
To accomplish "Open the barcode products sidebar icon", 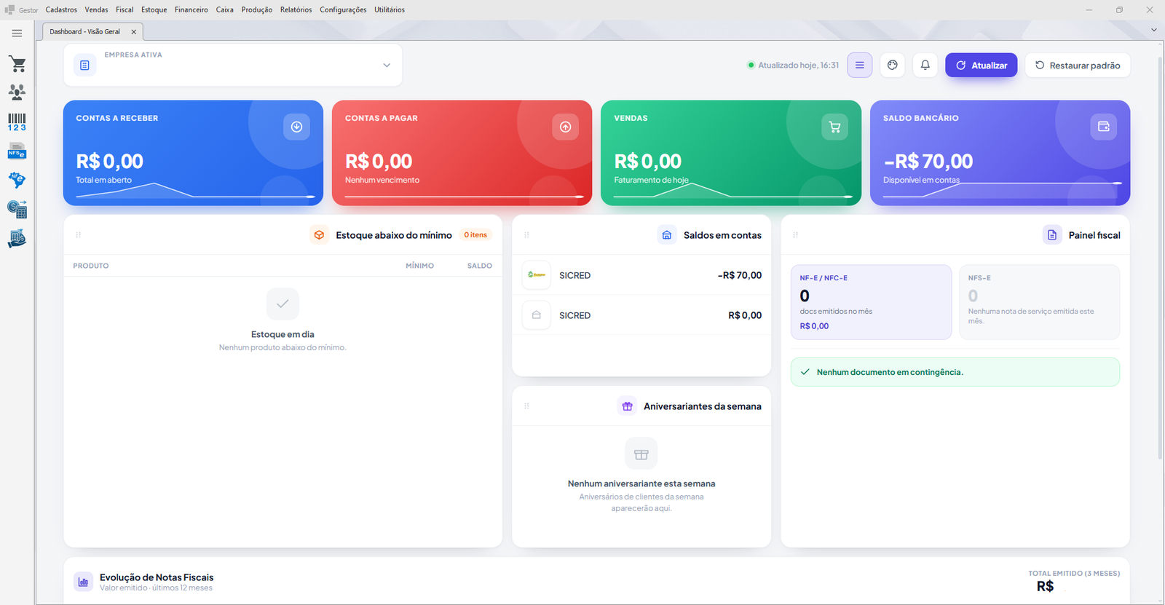I will click(17, 122).
